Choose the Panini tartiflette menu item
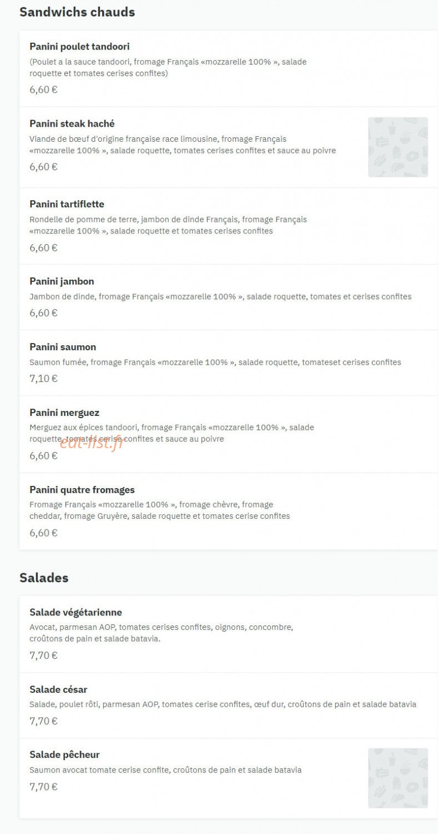Image resolution: width=438 pixels, height=834 pixels. (x=228, y=226)
